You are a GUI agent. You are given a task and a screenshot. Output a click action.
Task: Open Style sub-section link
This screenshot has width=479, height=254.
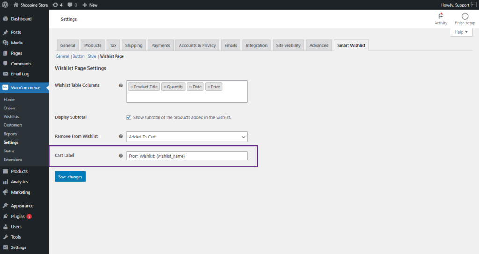click(92, 56)
